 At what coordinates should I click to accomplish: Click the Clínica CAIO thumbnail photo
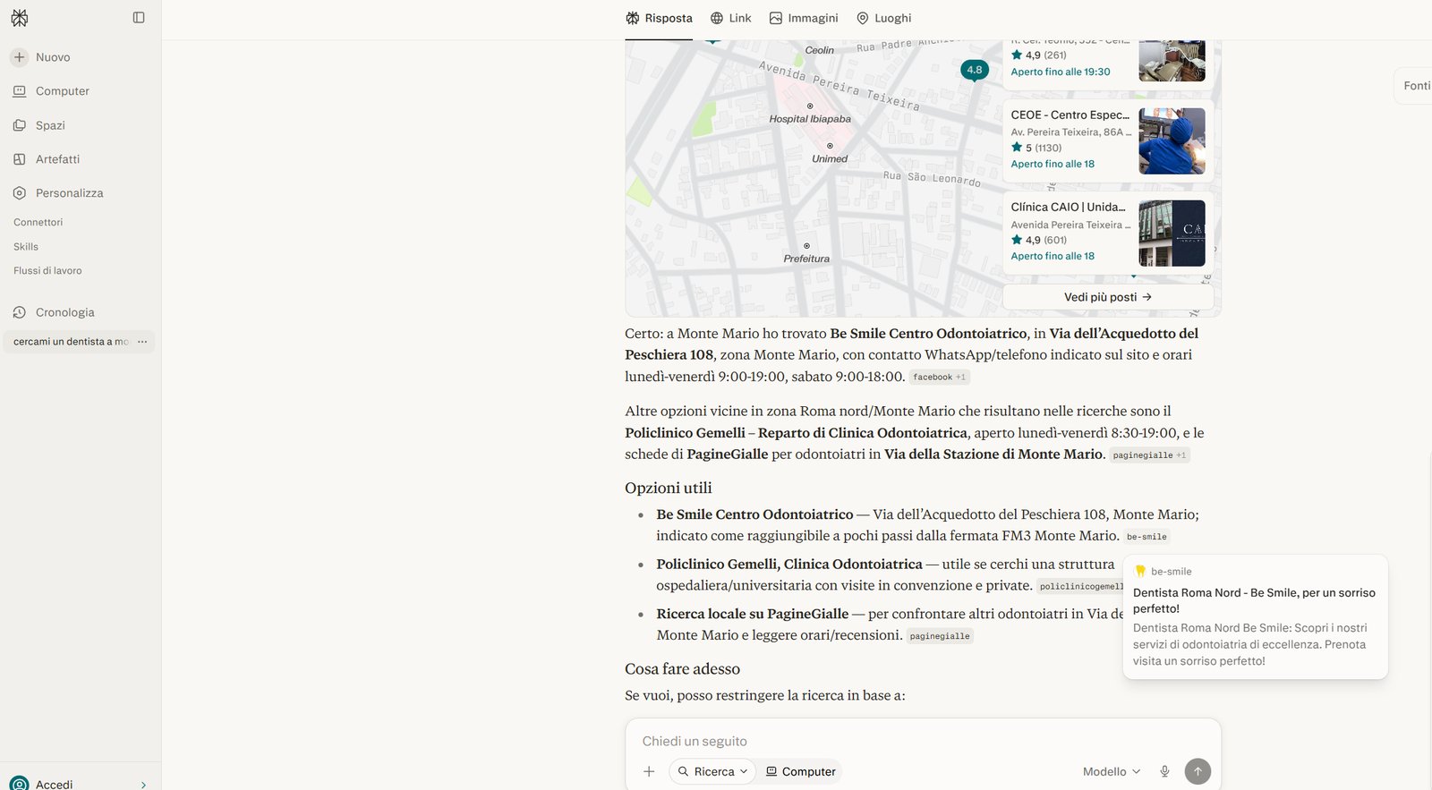tap(1172, 234)
